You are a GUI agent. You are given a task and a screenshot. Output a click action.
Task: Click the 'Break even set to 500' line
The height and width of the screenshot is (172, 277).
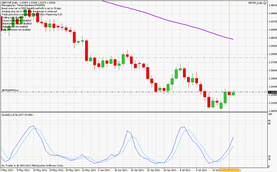(31, 8)
